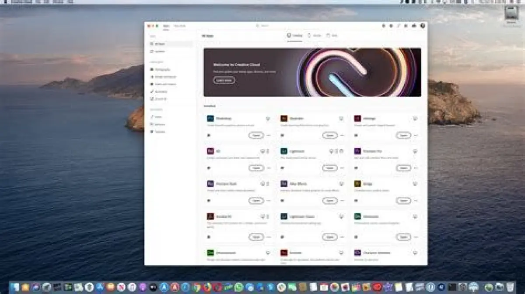Select Updates in the left sidebar
The width and height of the screenshot is (525, 294).
point(159,51)
